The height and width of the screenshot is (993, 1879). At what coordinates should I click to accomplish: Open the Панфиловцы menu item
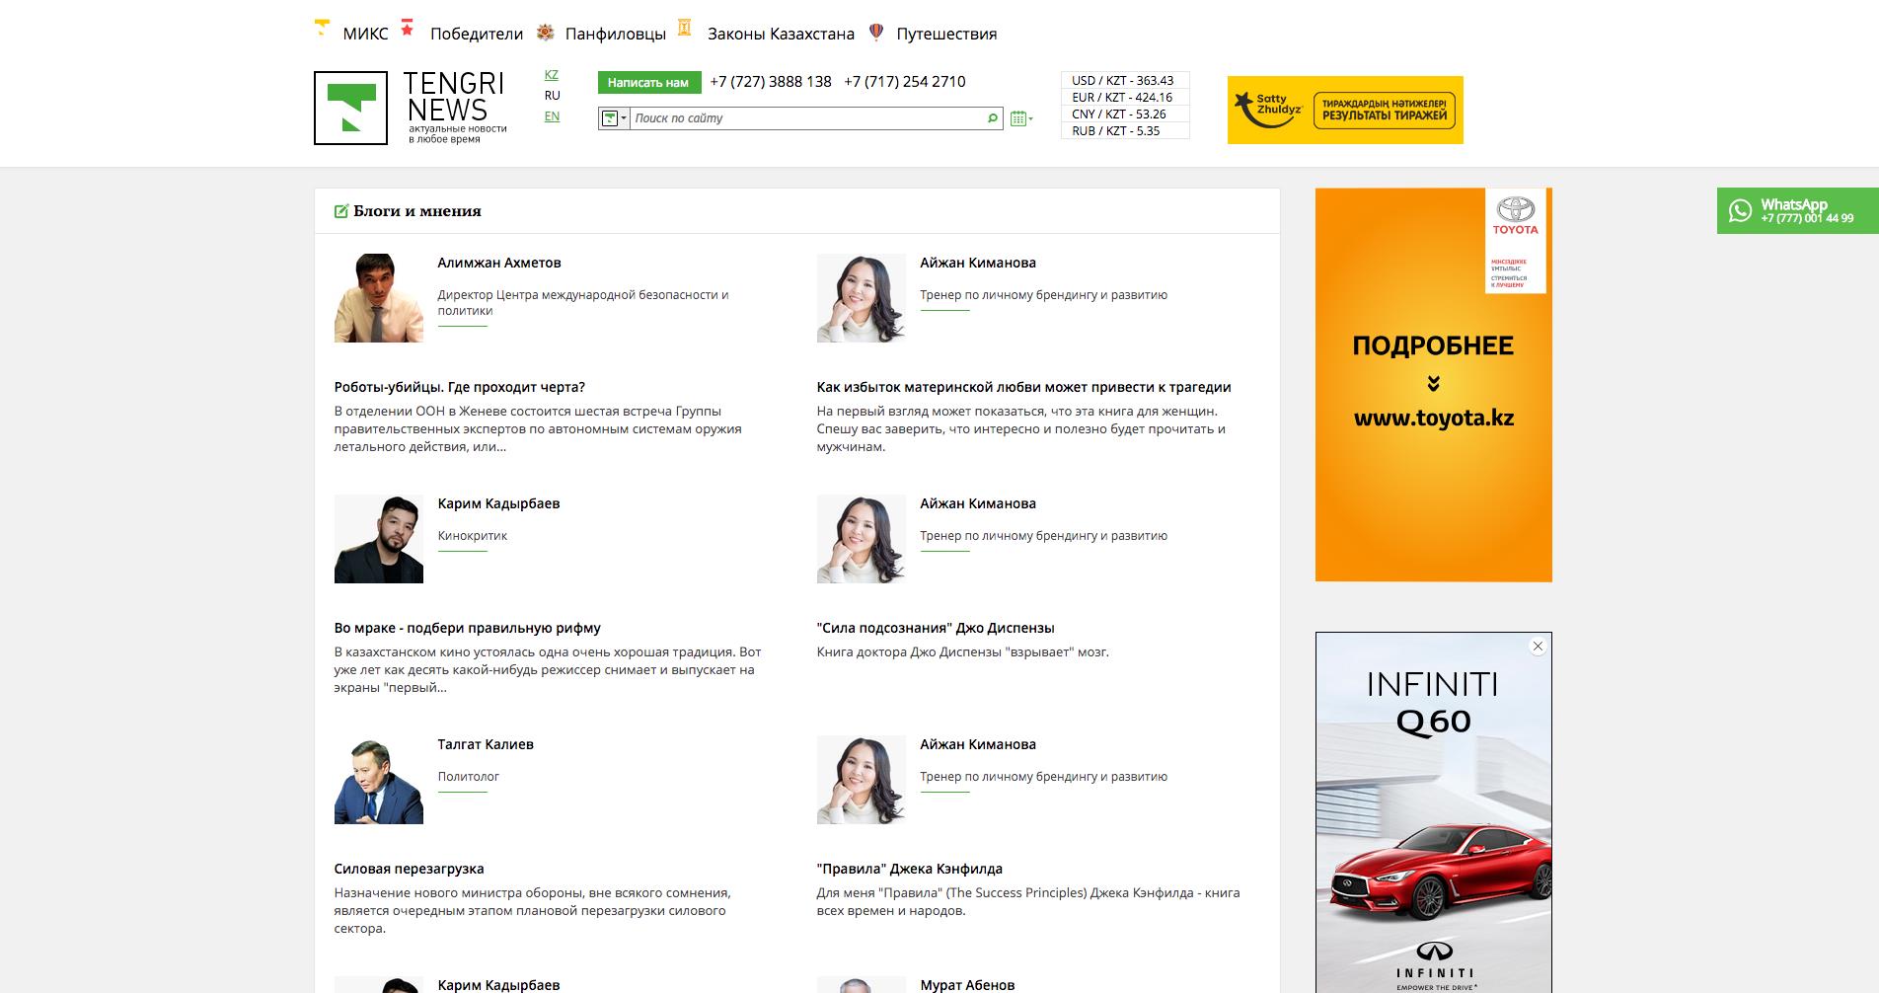(616, 34)
